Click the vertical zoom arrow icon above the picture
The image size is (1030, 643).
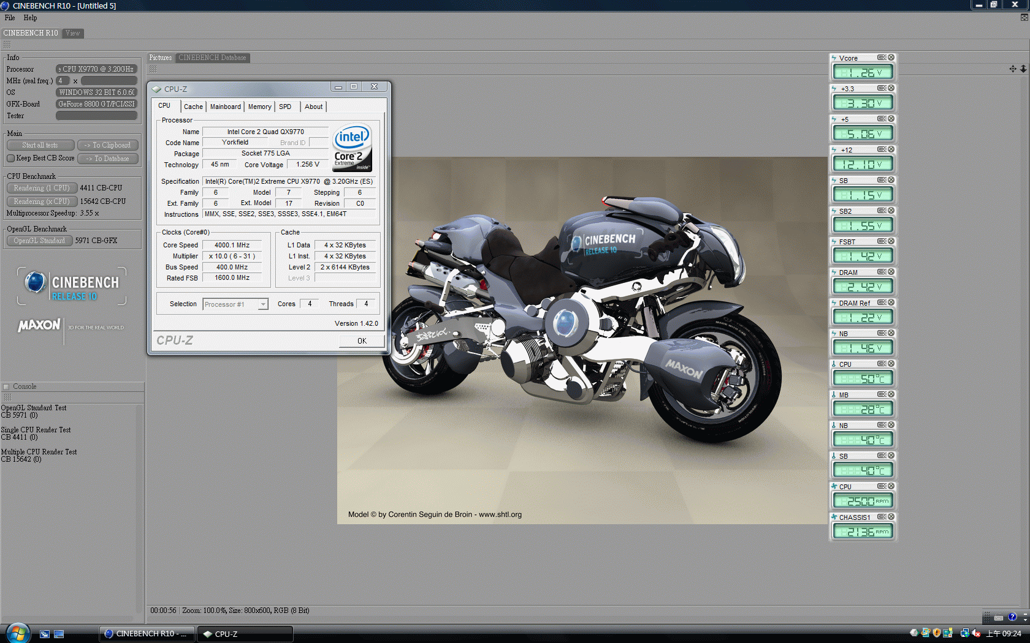pos(1023,69)
